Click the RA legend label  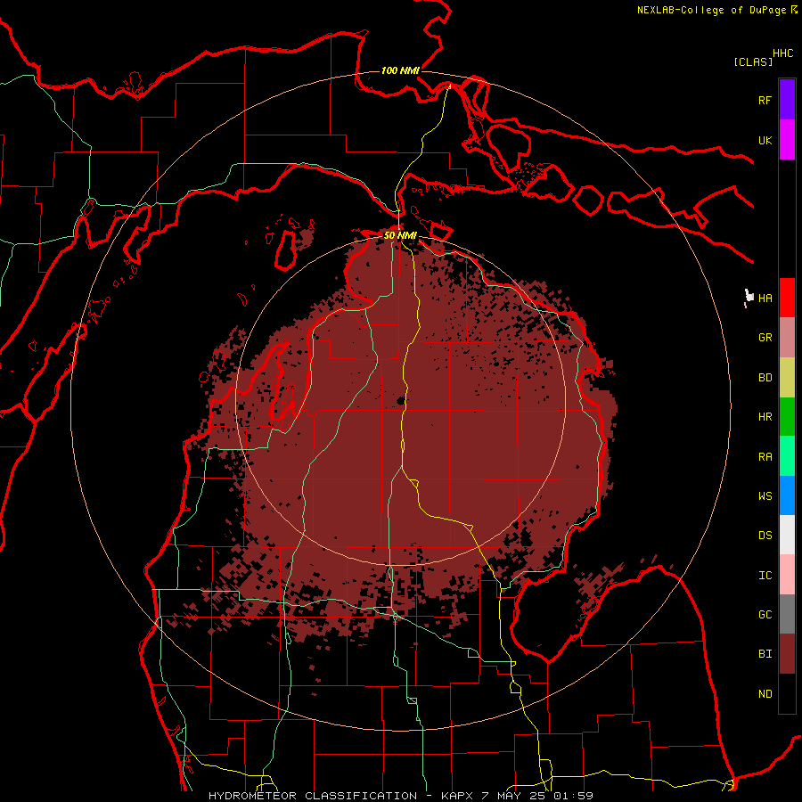pos(765,457)
